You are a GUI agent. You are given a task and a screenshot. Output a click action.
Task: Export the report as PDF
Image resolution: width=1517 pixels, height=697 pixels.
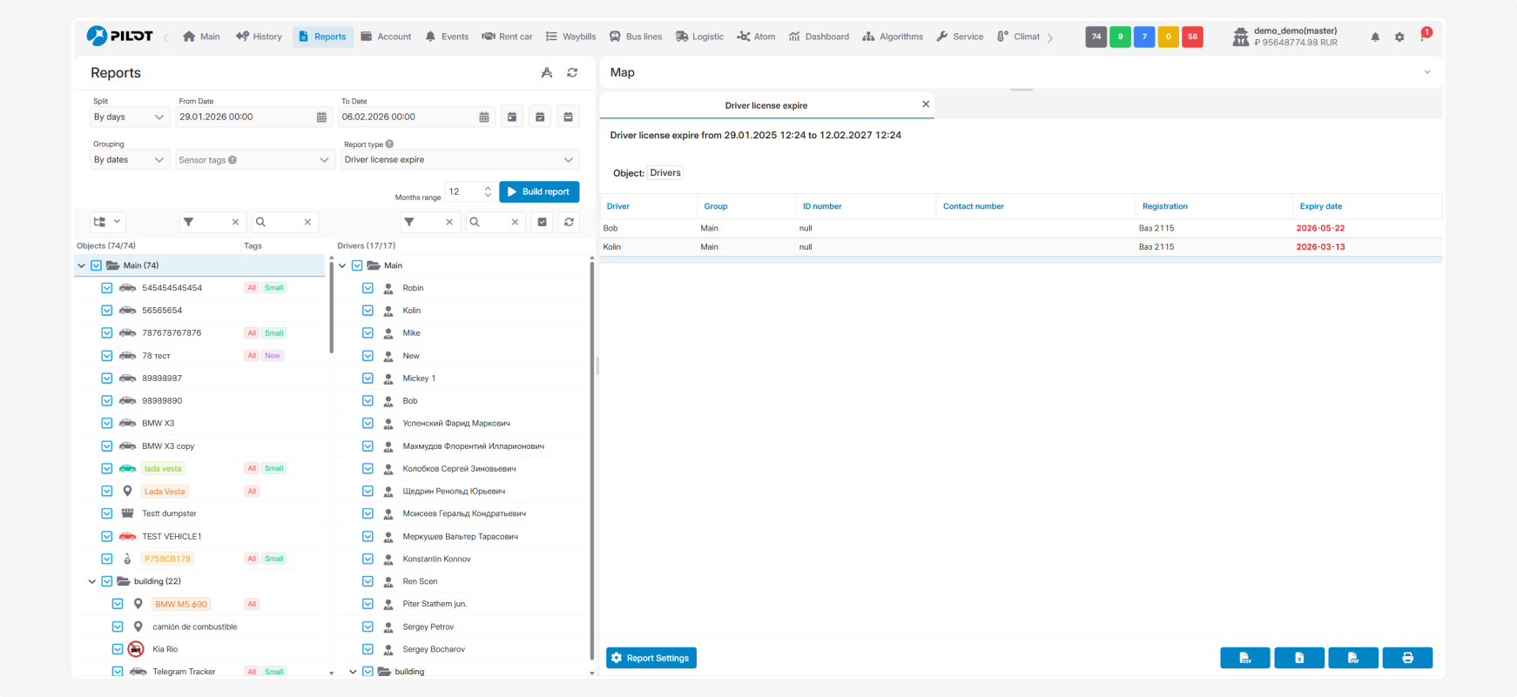[1352, 658]
